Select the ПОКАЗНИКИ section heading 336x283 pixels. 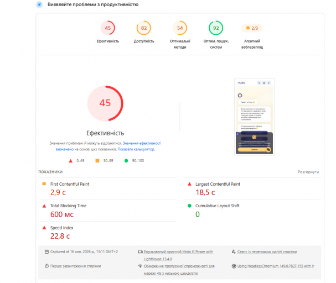[x=50, y=172]
